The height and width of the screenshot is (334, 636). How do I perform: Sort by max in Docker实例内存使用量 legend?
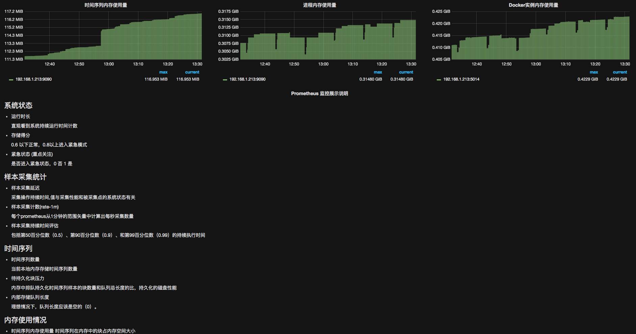click(594, 72)
